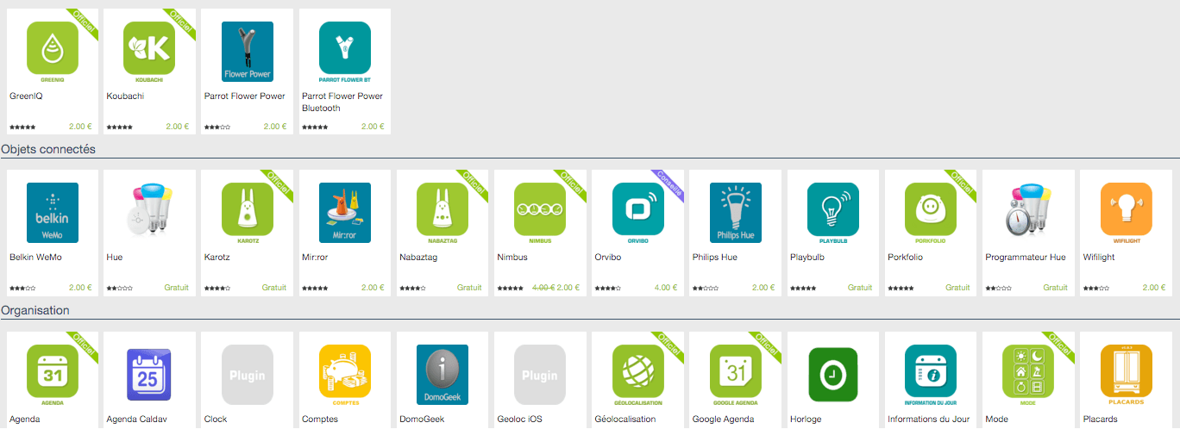Open the Nimbus plugin icon
The width and height of the screenshot is (1180, 429).
point(540,213)
